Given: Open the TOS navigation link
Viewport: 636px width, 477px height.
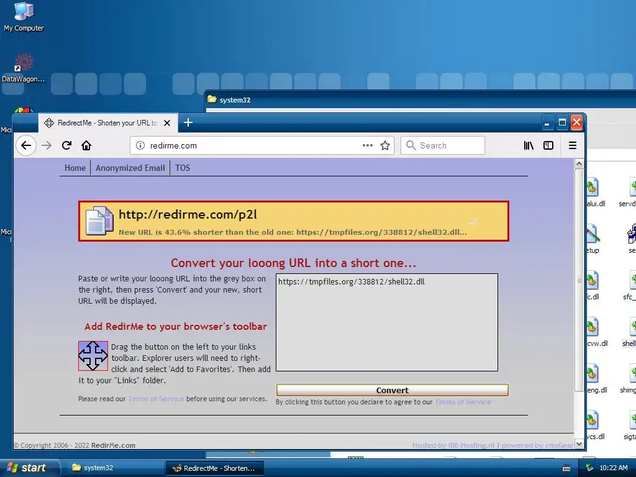Looking at the screenshot, I should (183, 168).
